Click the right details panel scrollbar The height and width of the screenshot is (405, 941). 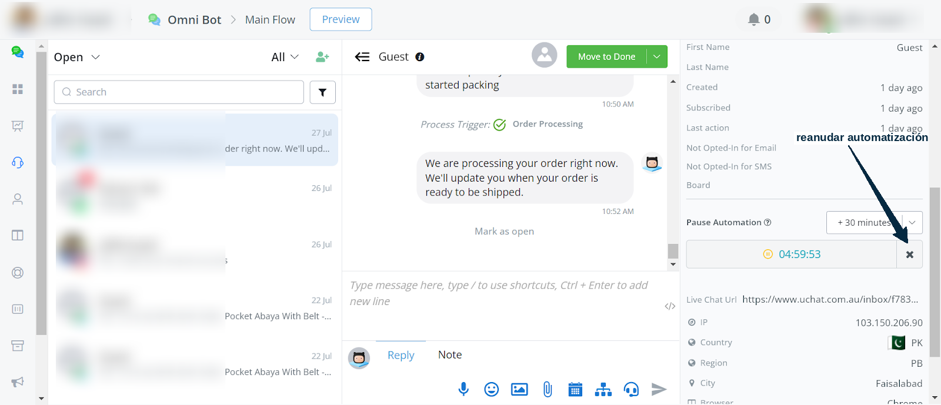(x=935, y=272)
